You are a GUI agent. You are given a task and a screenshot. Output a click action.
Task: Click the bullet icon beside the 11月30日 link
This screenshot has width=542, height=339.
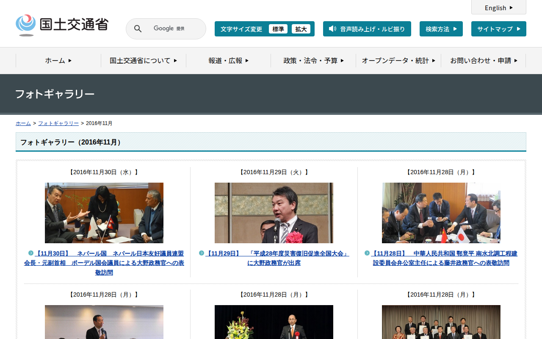click(31, 253)
